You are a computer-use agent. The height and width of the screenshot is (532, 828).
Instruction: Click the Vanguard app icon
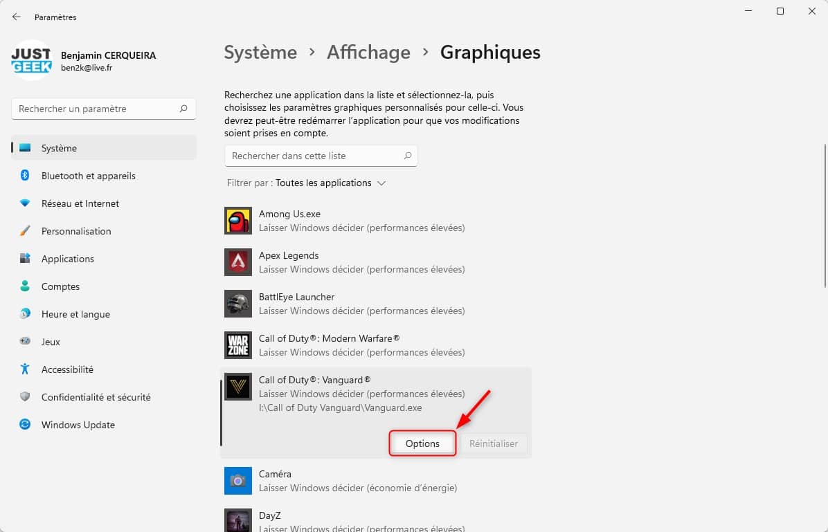click(x=238, y=387)
